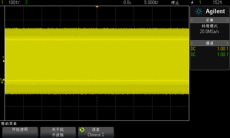Expand the 采集 acquisition panel header
Viewport: 230px width, 138px height.
click(x=210, y=20)
